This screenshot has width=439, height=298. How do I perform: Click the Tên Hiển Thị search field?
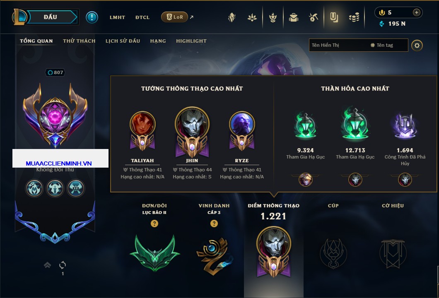pyautogui.click(x=359, y=46)
